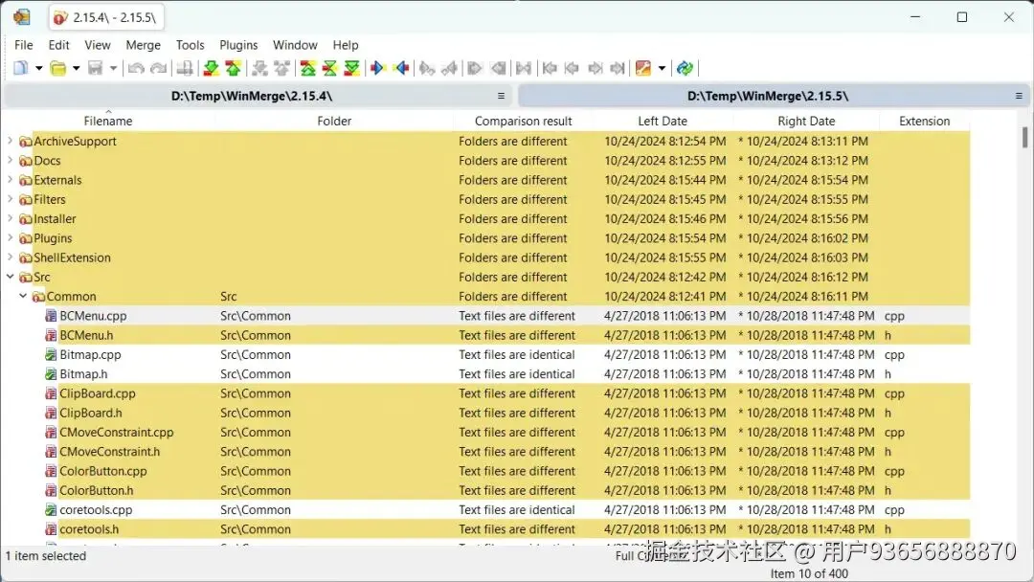
Task: Click the Current Difference toolbar icon
Action: tap(329, 68)
